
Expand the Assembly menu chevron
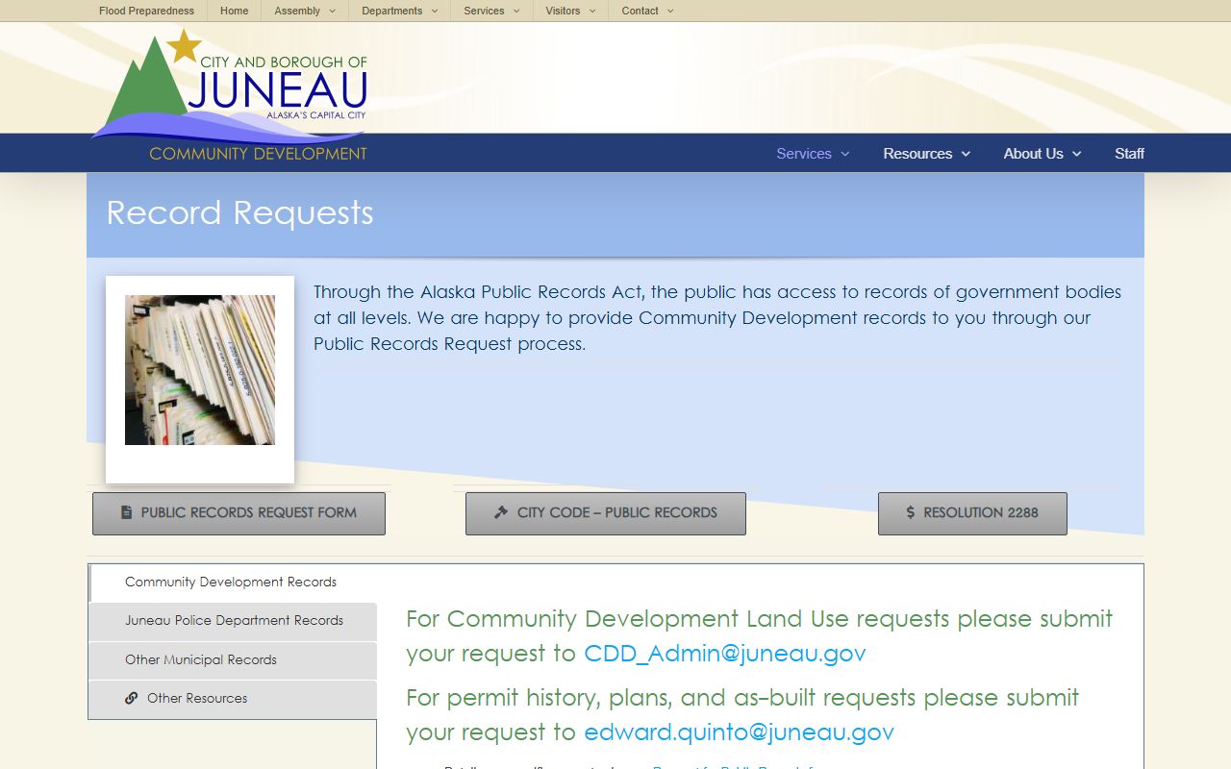[333, 12]
